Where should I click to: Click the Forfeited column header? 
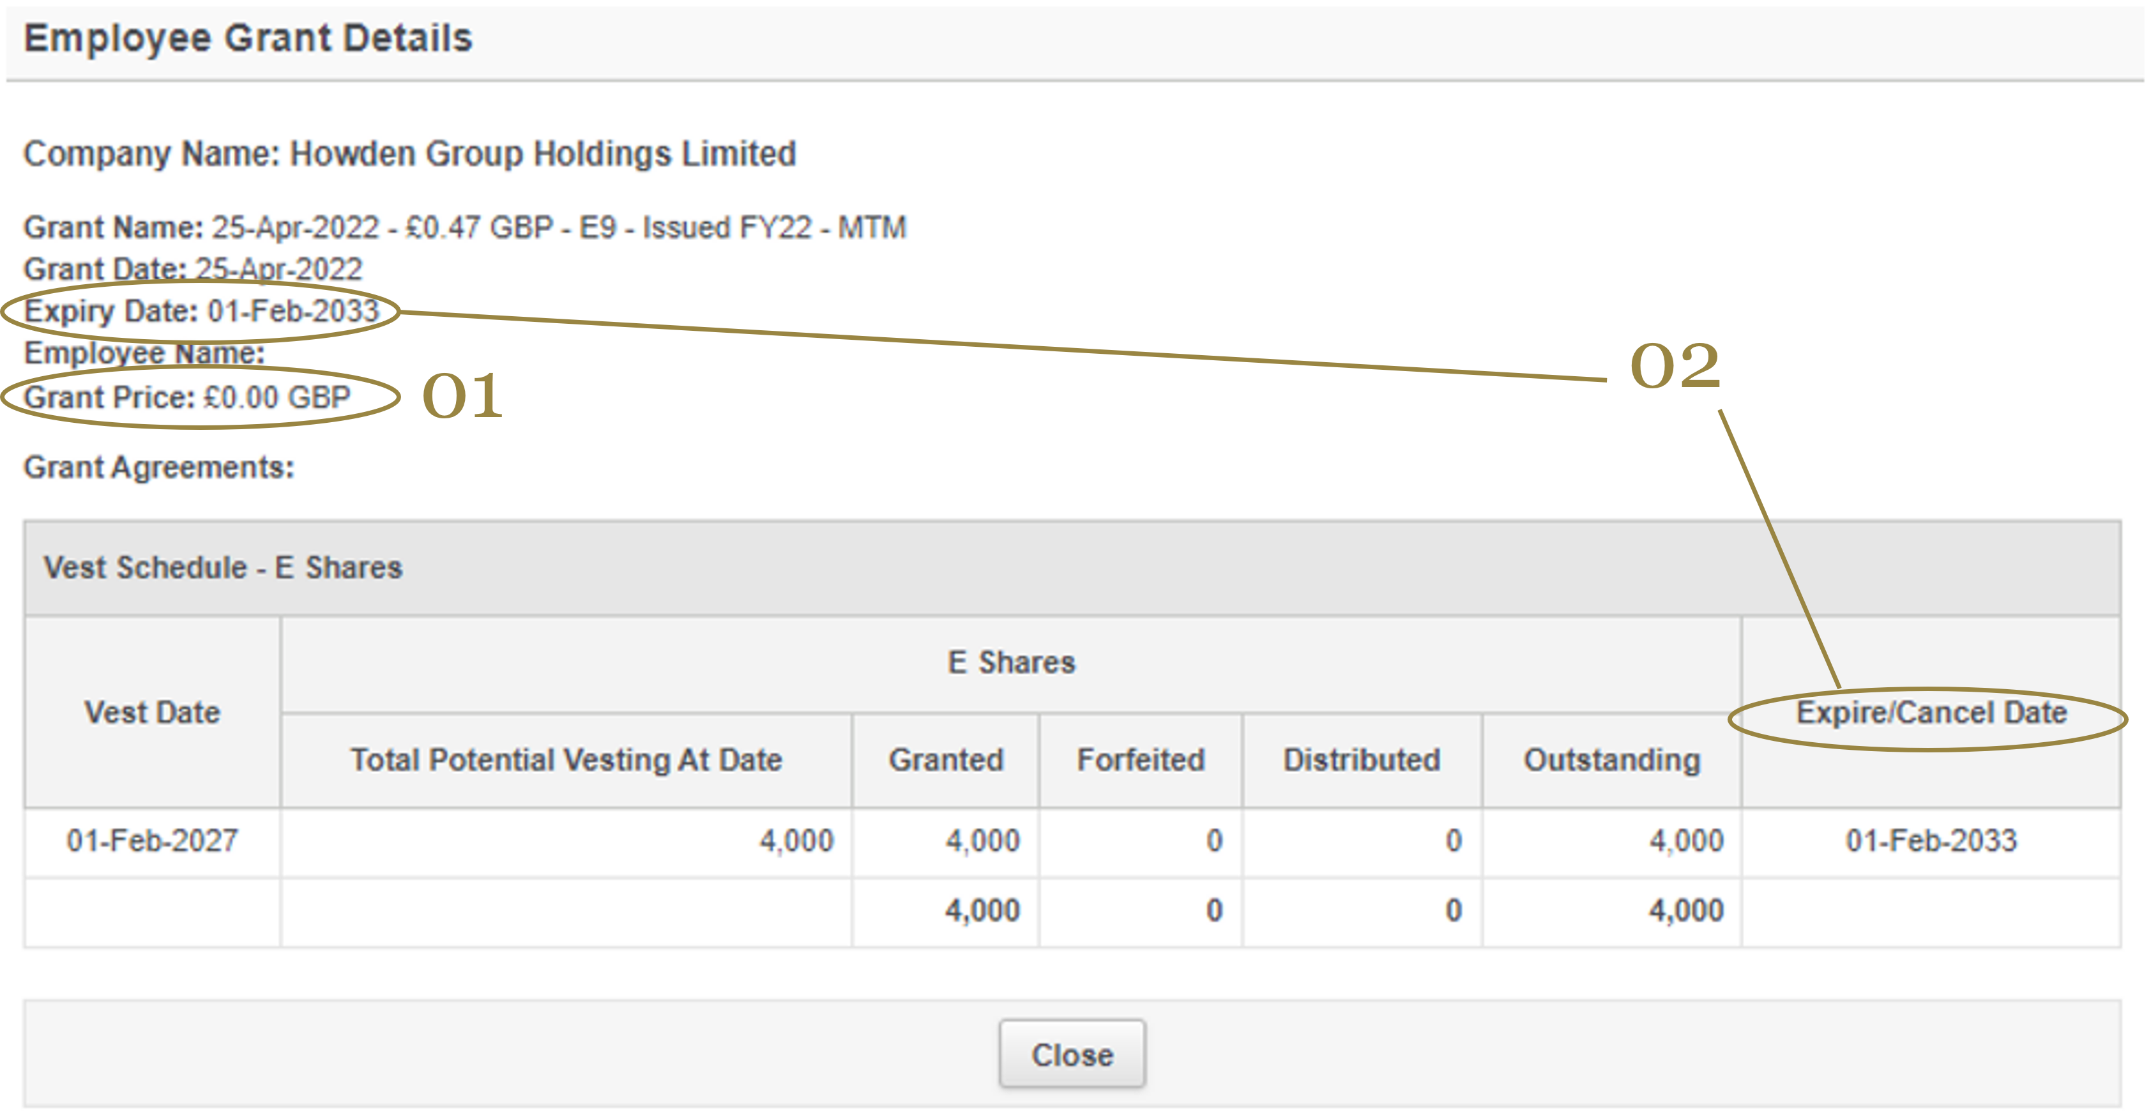(1141, 760)
